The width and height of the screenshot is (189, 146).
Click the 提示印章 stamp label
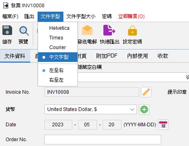(x=177, y=92)
